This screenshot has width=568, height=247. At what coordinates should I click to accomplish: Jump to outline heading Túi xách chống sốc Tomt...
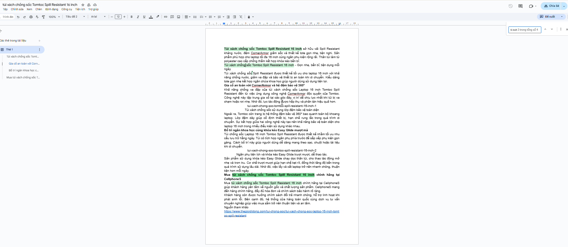click(23, 57)
